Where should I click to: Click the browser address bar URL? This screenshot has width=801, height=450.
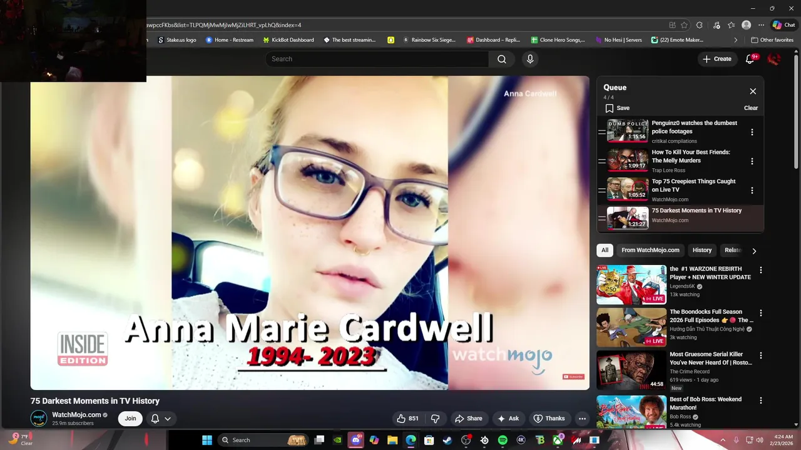coord(223,25)
